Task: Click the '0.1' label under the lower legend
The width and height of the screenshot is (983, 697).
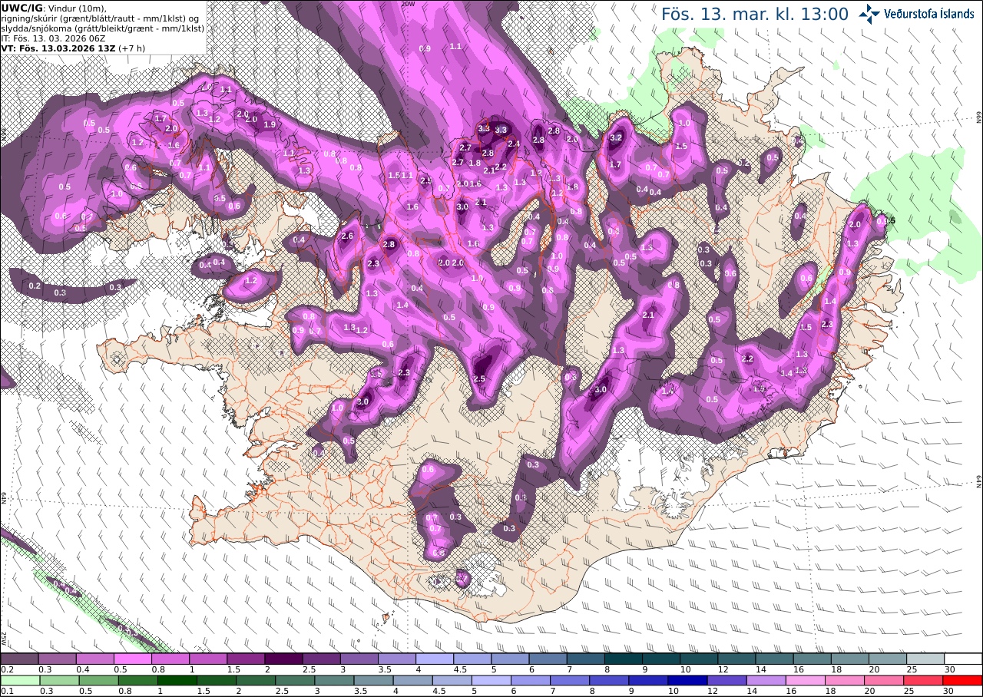Action: [x=5, y=691]
